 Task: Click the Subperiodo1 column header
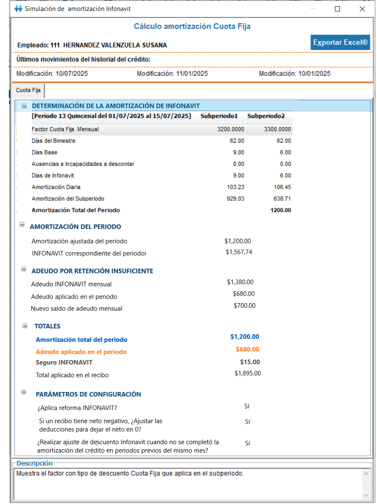point(219,116)
